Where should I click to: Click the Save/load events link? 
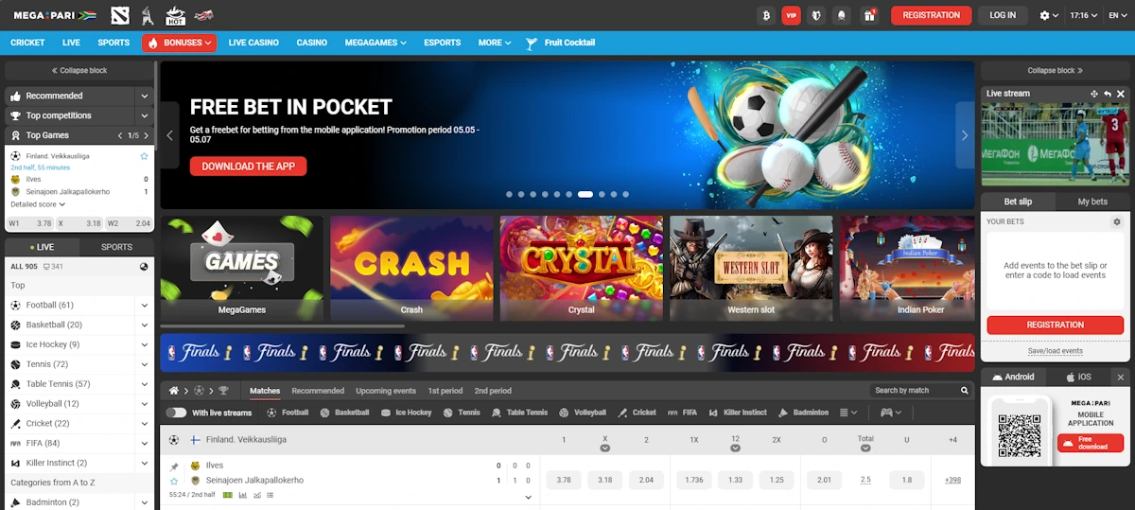1056,351
